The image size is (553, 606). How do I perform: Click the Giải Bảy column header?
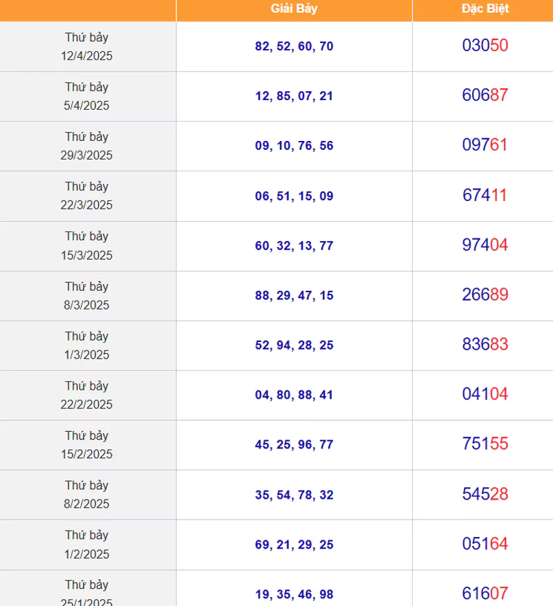(x=294, y=8)
